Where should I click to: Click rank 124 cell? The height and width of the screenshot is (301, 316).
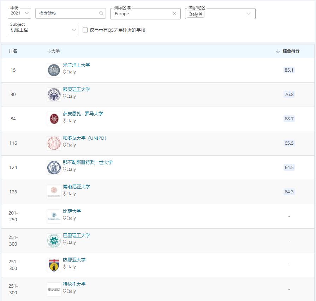[13, 168]
